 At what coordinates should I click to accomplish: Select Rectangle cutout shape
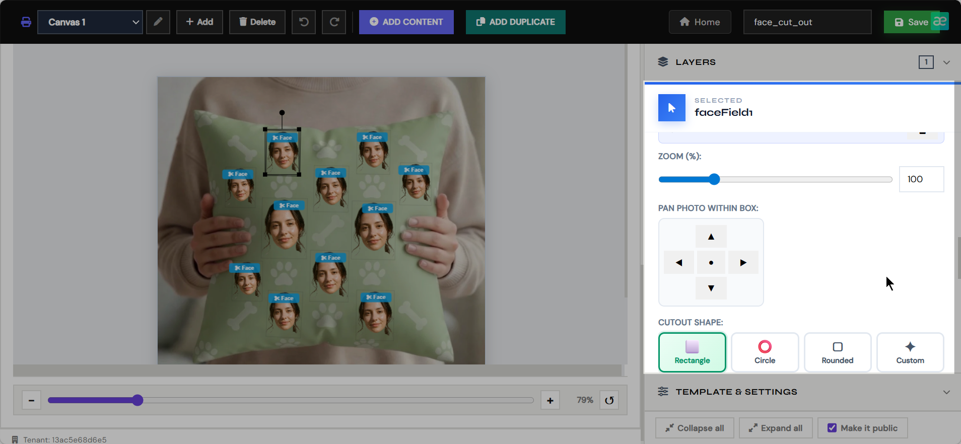pyautogui.click(x=692, y=352)
